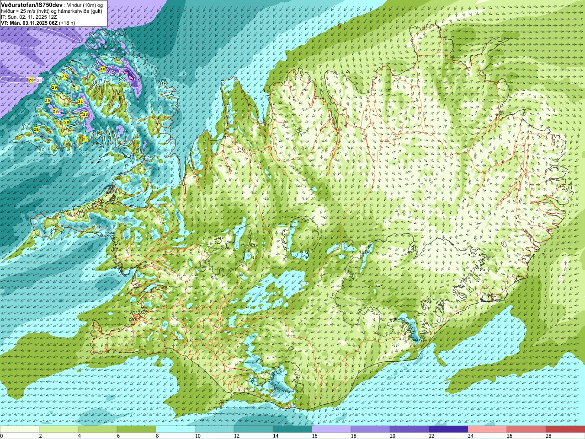Image resolution: width=585 pixels, height=439 pixels.
Task: Click the legend tick number 16
Action: pyautogui.click(x=314, y=436)
